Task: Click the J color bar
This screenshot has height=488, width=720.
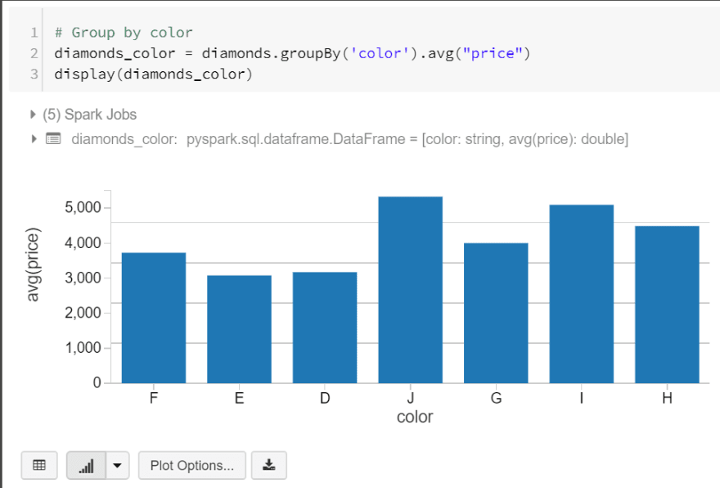Action: click(411, 290)
